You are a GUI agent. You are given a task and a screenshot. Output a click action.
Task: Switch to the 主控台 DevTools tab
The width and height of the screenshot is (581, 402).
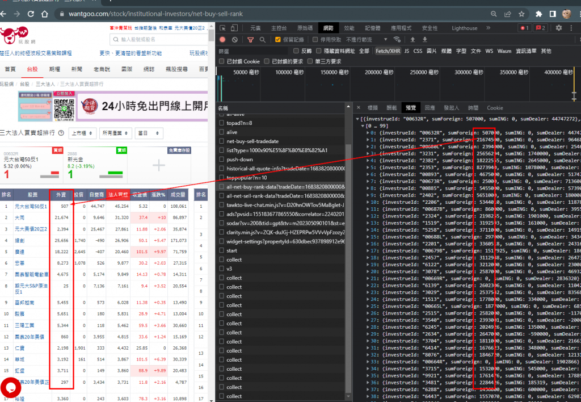pyautogui.click(x=279, y=28)
